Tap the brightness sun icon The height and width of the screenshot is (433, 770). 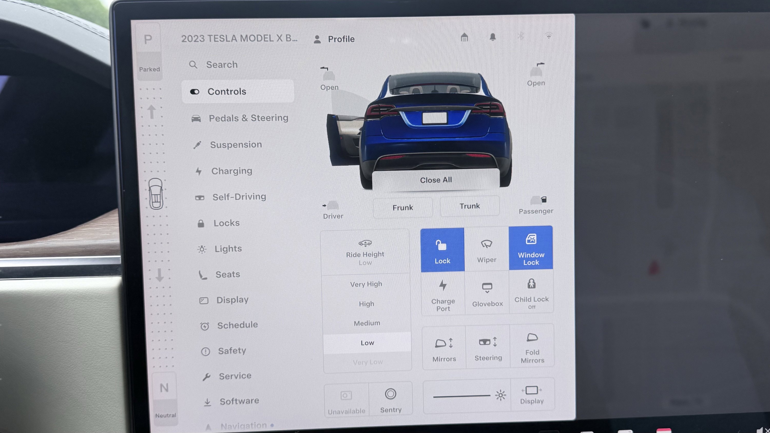tap(500, 395)
